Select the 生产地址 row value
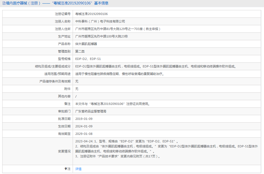 tap(108, 36)
